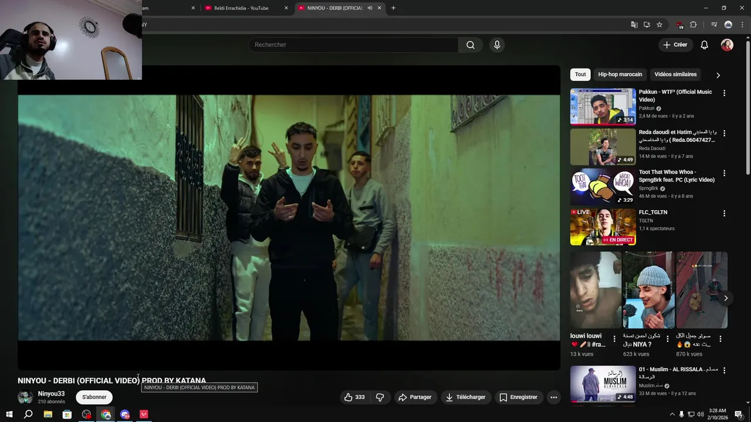Click the video player to pause
The width and height of the screenshot is (751, 422).
click(289, 217)
